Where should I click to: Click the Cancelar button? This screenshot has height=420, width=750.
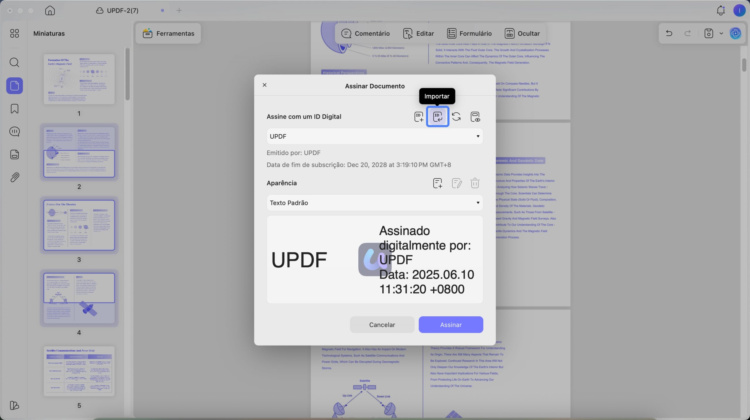click(x=382, y=325)
